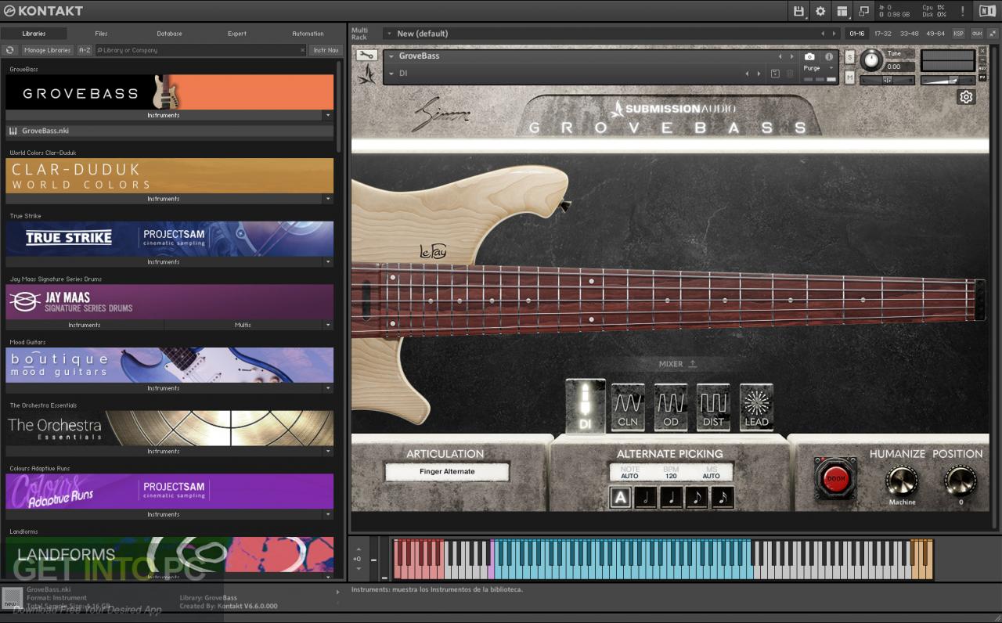Switch to the Automation tab
This screenshot has width=1002, height=623.
[308, 34]
